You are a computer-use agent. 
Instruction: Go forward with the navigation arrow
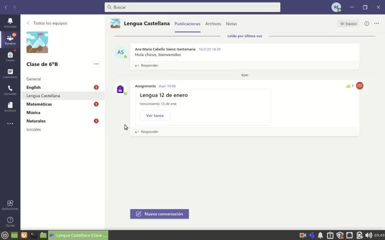15,7
